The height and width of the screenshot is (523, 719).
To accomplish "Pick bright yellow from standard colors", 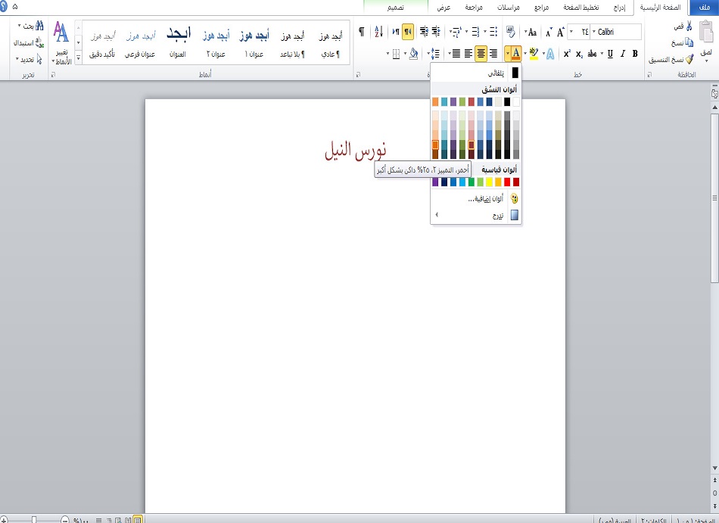I will [x=488, y=182].
